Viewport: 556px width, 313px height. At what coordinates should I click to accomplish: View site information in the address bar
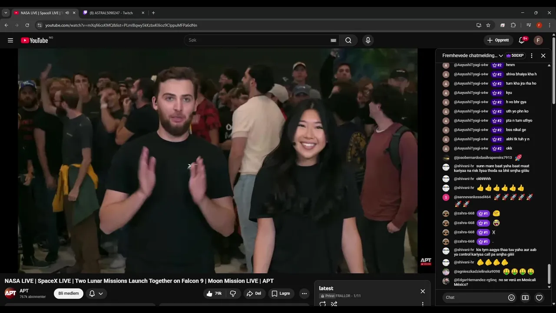[40, 25]
